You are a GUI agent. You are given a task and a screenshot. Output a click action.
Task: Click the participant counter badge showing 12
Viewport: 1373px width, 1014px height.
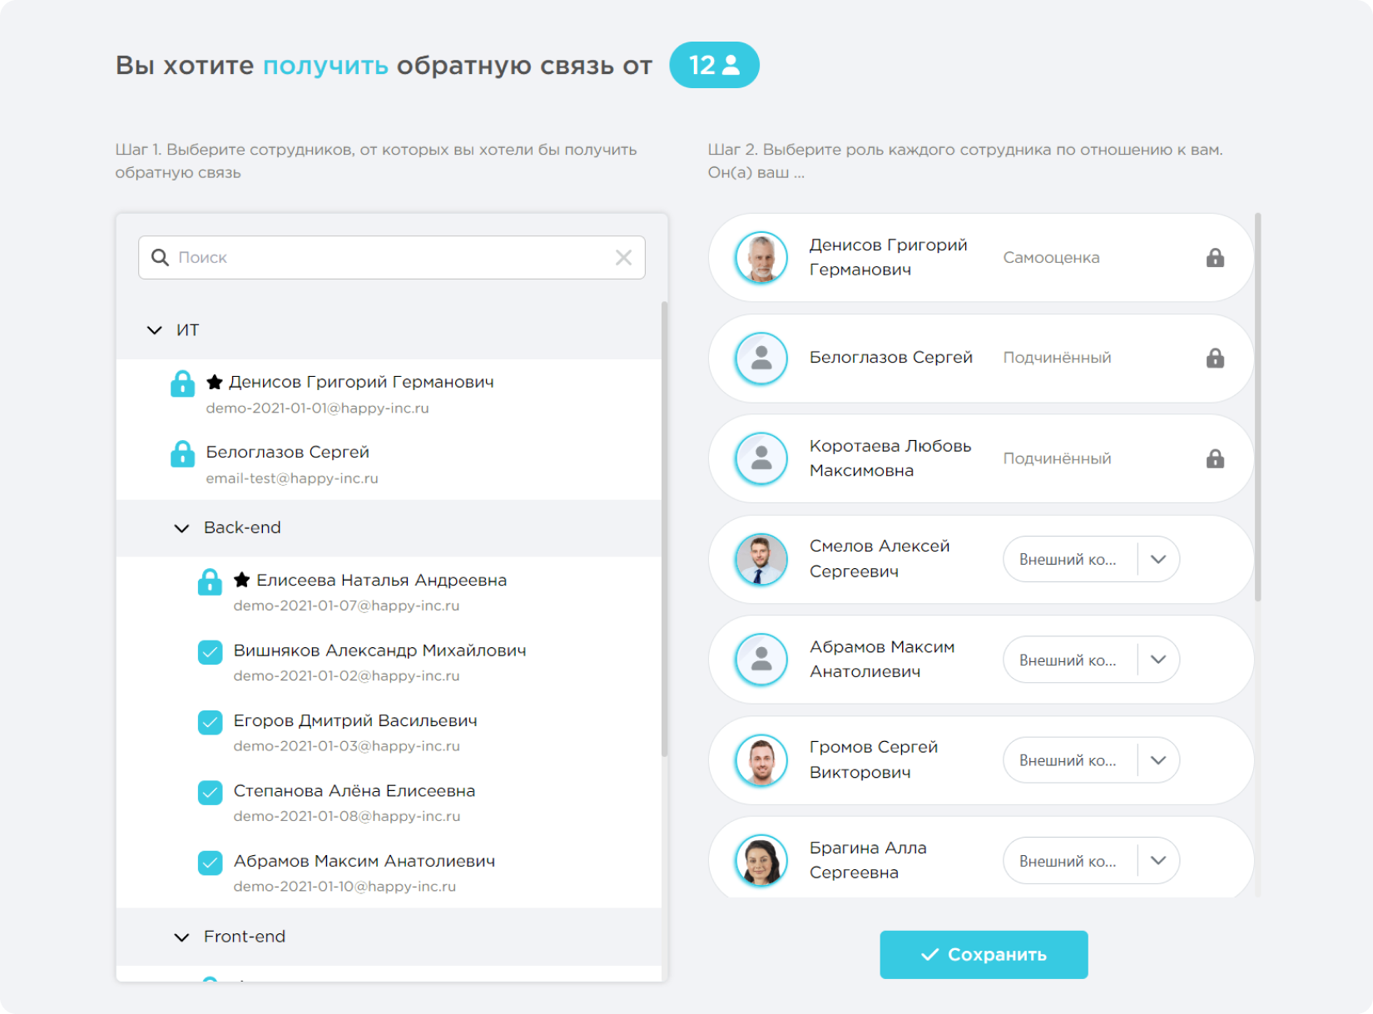click(x=714, y=64)
